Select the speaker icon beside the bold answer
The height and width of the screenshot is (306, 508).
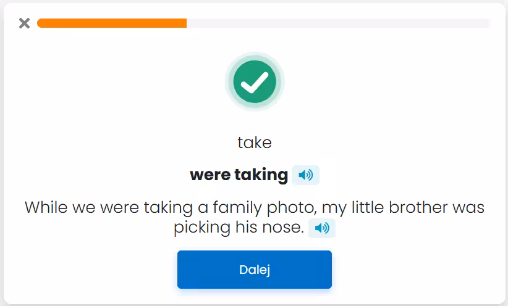[305, 175]
